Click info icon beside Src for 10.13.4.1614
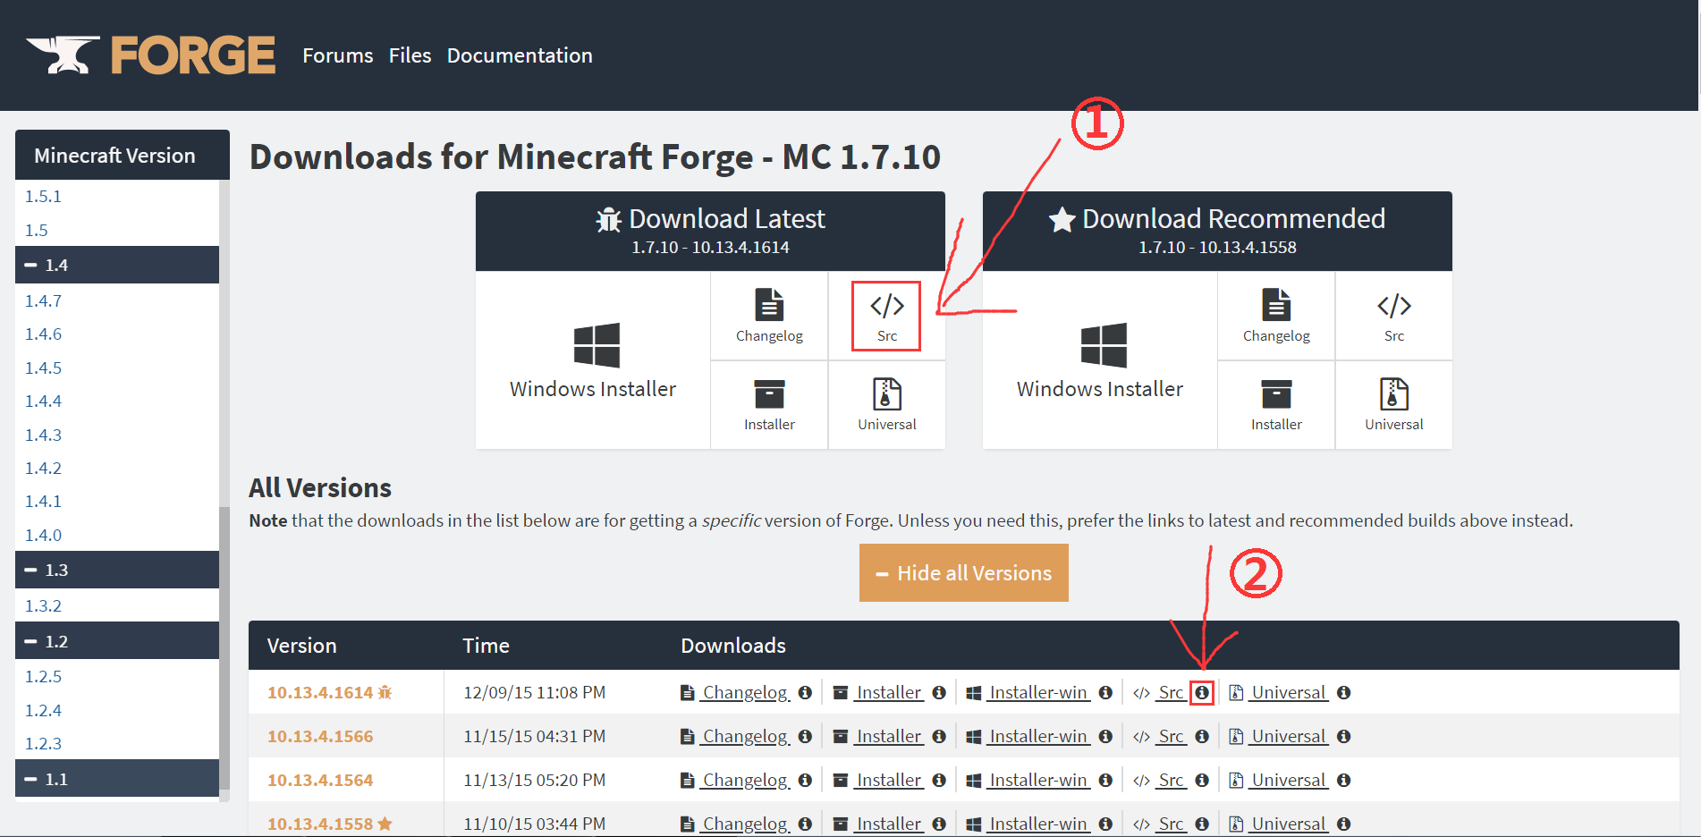 (x=1202, y=692)
